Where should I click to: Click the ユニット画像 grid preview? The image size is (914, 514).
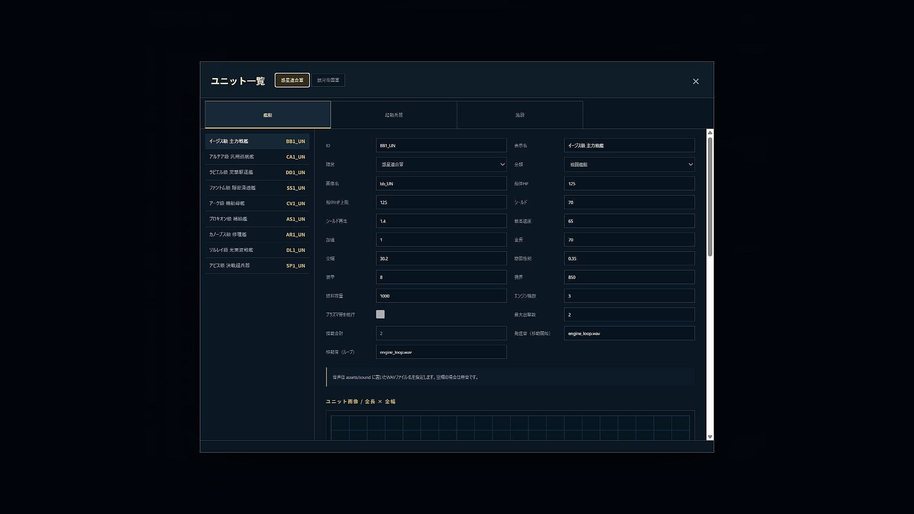click(x=510, y=425)
